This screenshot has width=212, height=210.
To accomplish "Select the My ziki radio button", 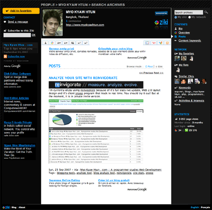I will tap(176, 17).
